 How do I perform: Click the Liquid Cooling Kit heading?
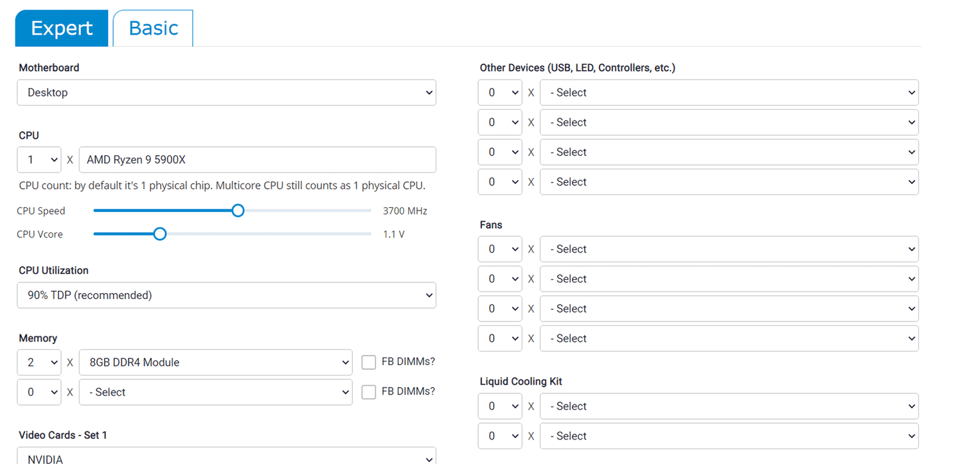pos(521,381)
